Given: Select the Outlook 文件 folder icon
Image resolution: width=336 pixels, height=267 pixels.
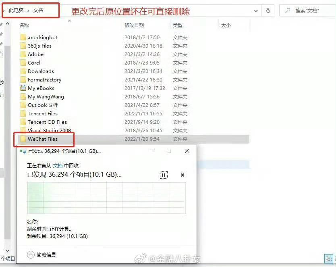Looking at the screenshot, I should tap(23, 105).
